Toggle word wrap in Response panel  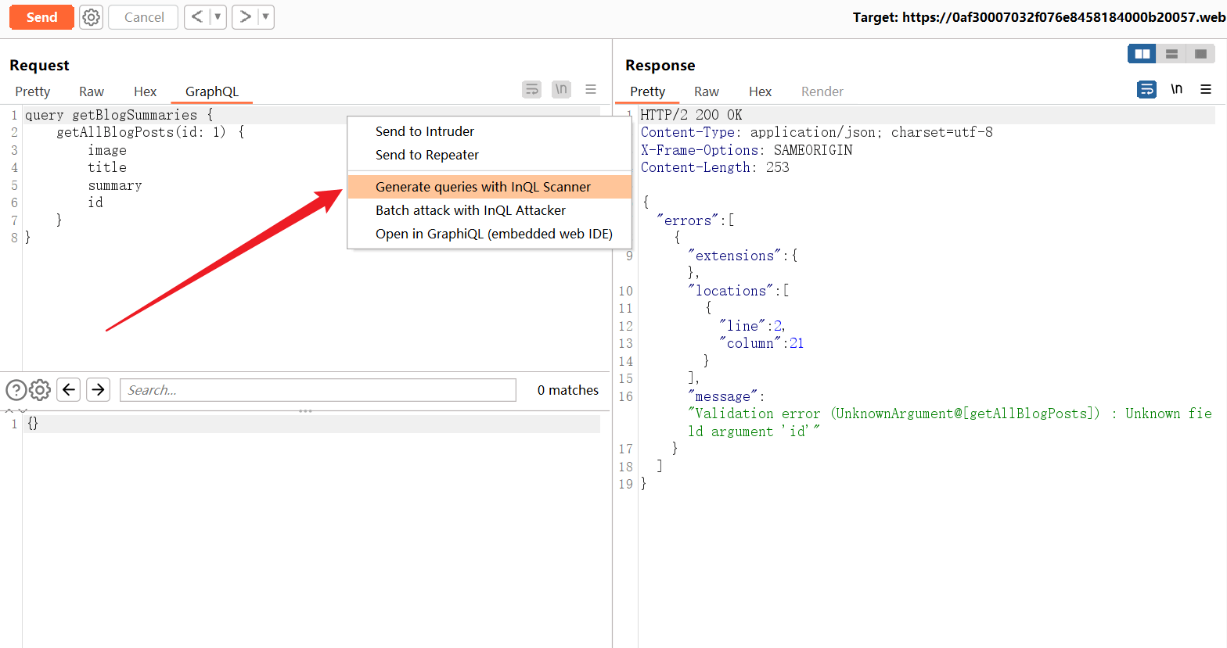(x=1146, y=89)
